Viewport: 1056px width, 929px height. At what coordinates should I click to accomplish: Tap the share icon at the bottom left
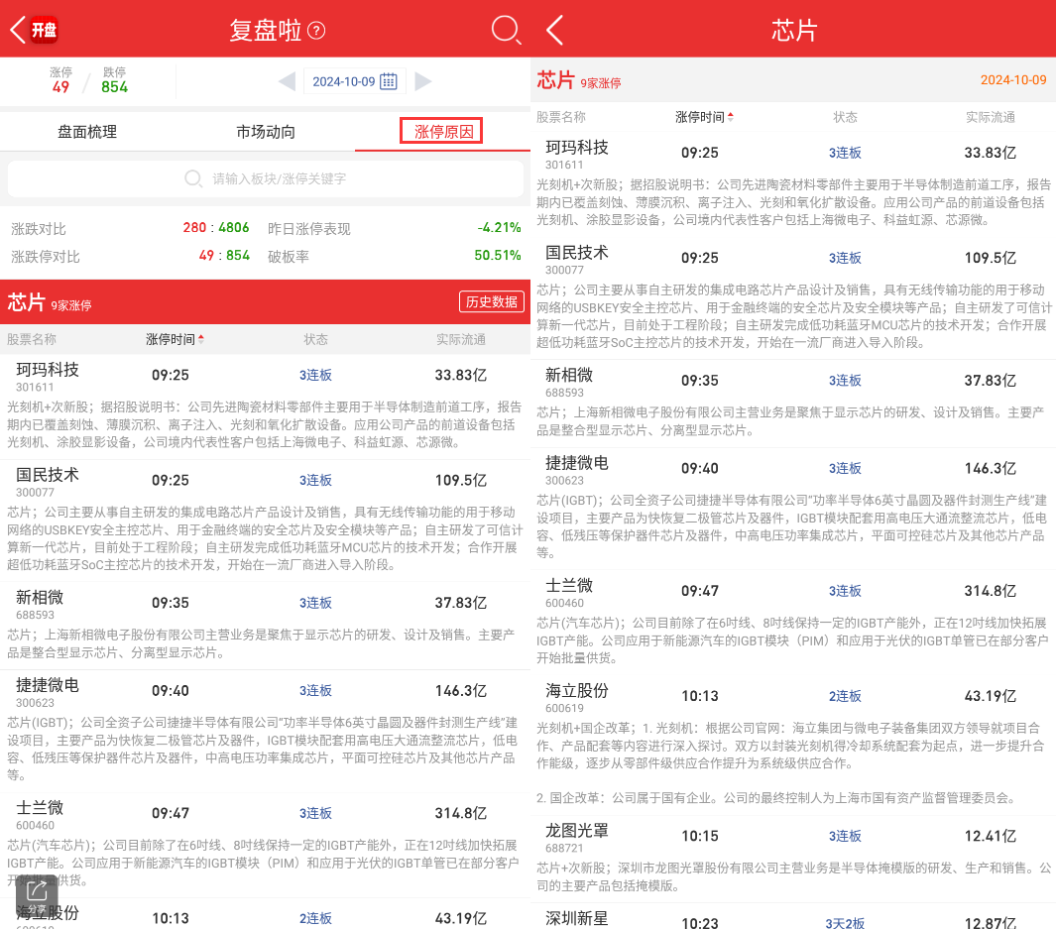[x=37, y=895]
